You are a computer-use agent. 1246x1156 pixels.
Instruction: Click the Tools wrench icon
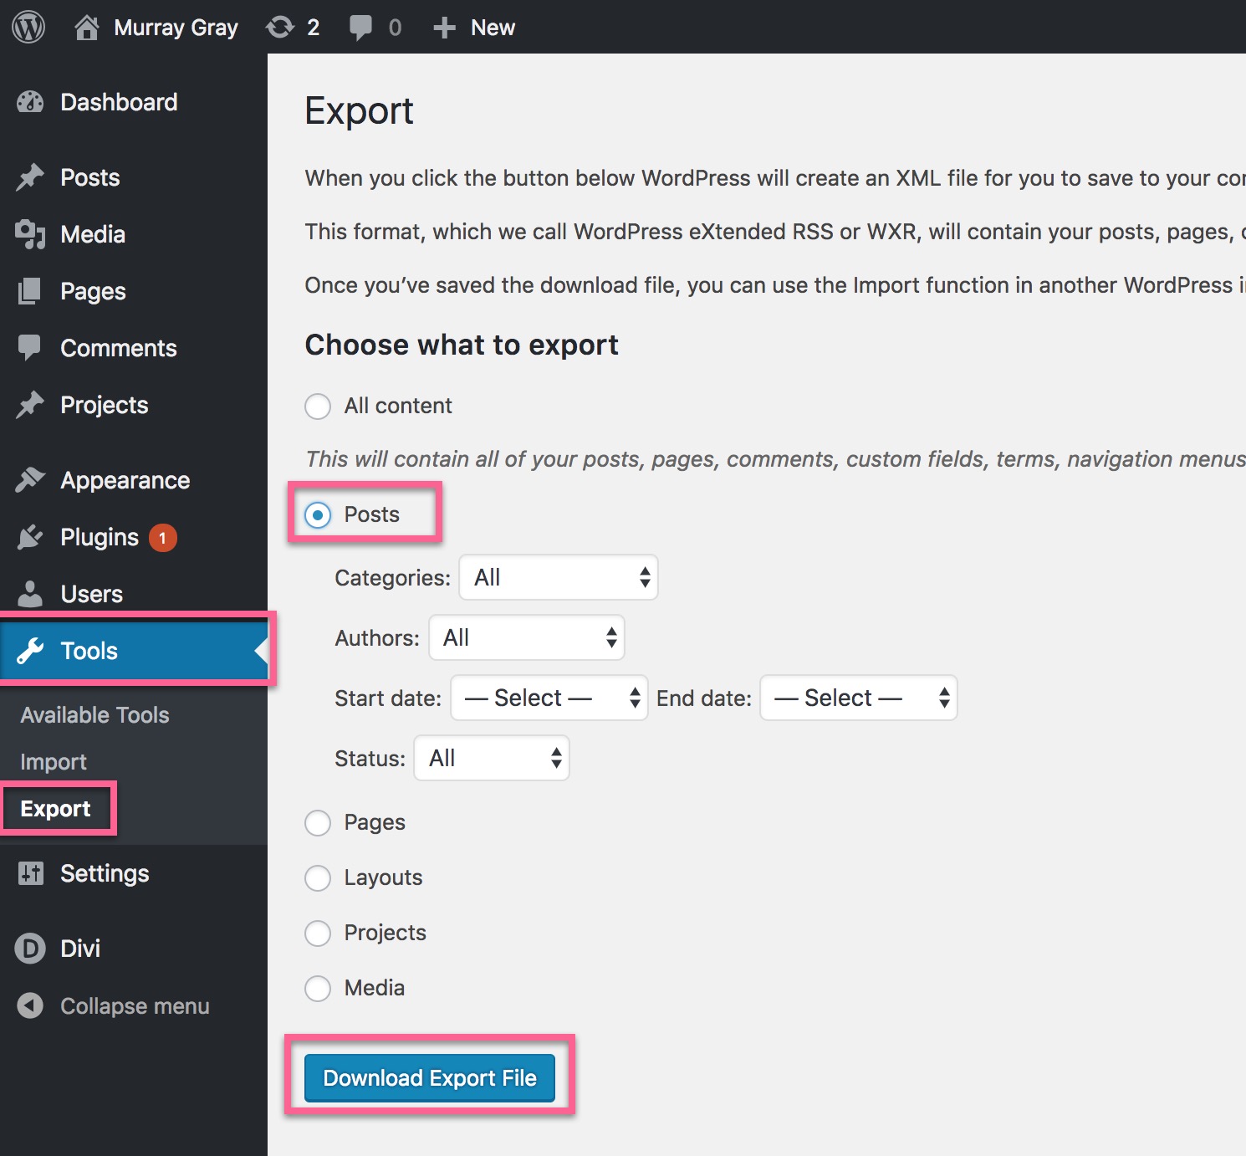[x=30, y=651]
